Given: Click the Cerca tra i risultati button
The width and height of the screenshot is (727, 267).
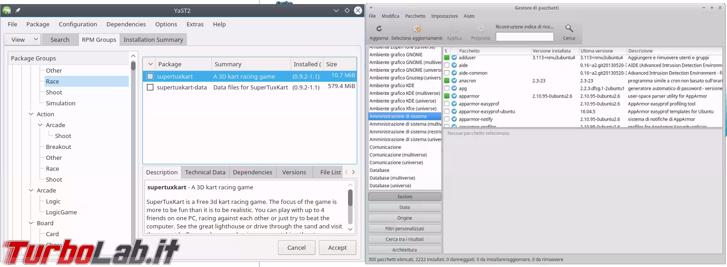Looking at the screenshot, I should pos(404,239).
